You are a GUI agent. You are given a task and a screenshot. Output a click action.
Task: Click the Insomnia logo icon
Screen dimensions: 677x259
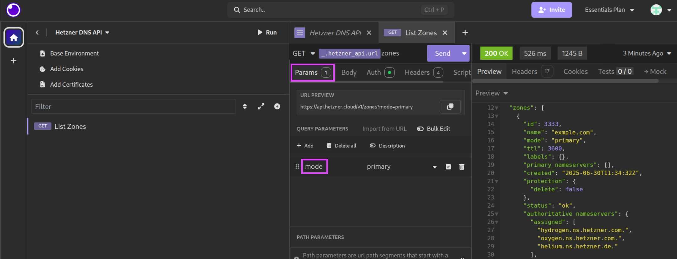pos(13,10)
